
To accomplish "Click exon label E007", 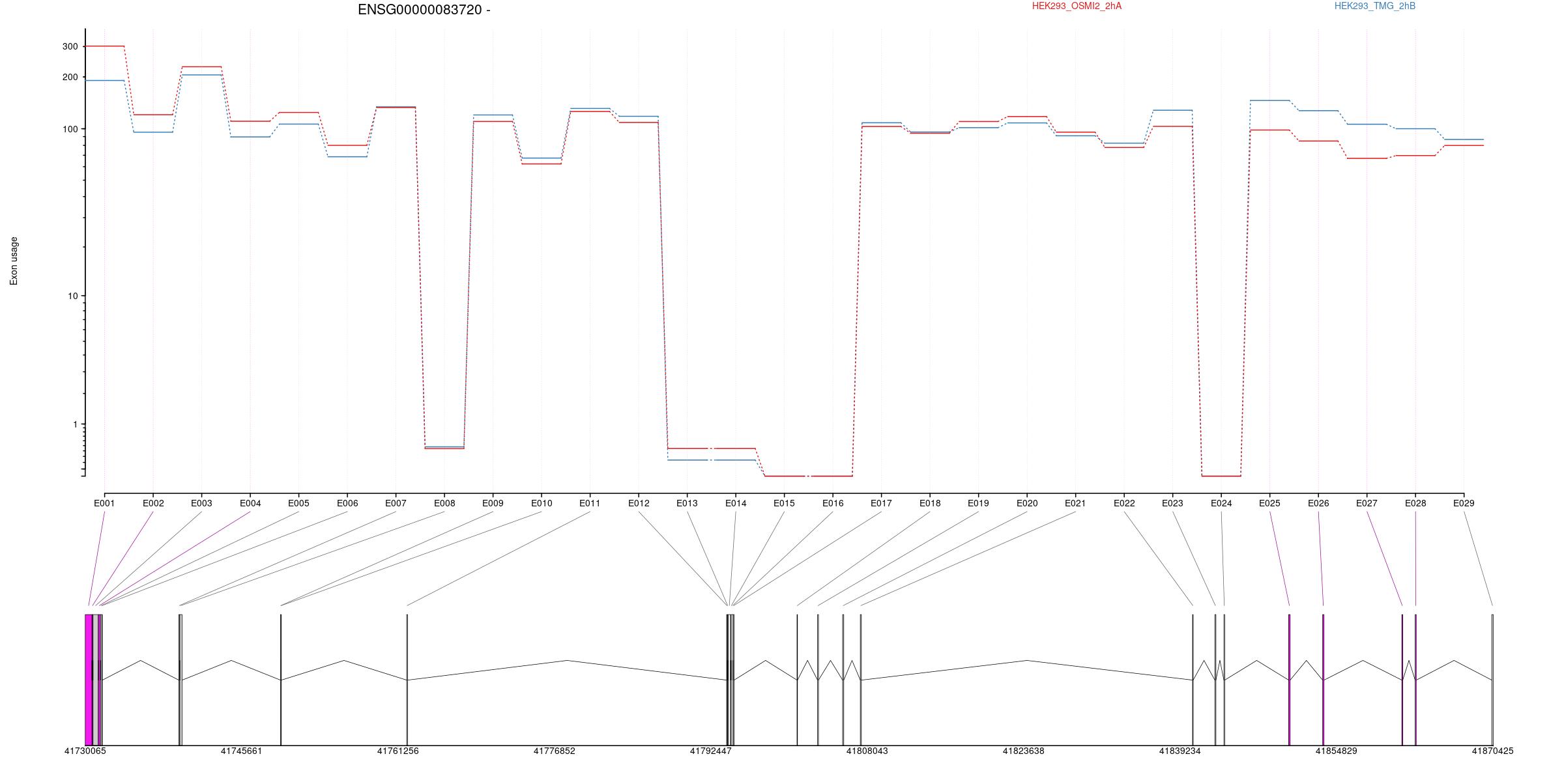I will tap(396, 503).
